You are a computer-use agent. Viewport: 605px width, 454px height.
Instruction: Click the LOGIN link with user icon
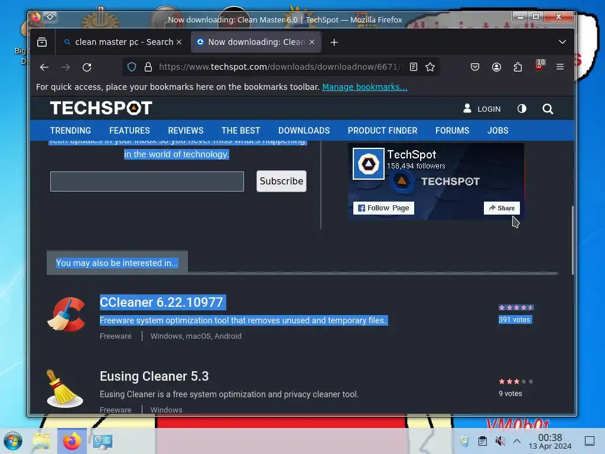(482, 109)
